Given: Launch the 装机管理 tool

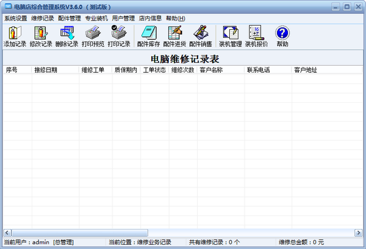Looking at the screenshot, I should click(x=231, y=36).
